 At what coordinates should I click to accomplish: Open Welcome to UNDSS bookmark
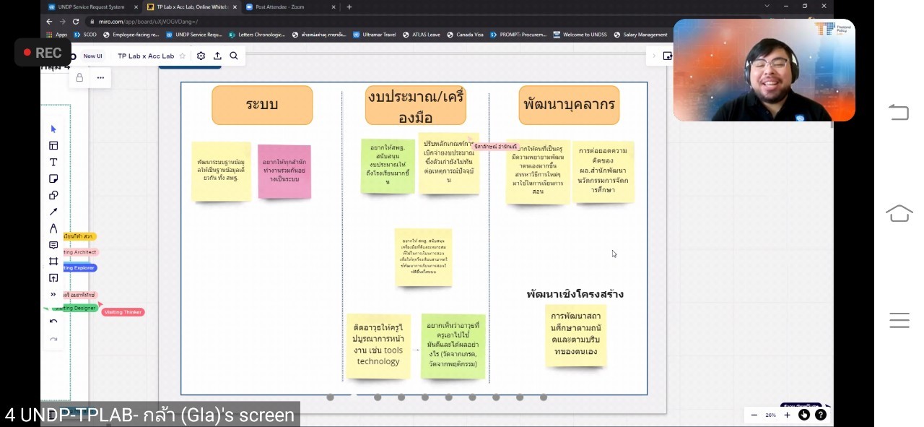tap(580, 34)
